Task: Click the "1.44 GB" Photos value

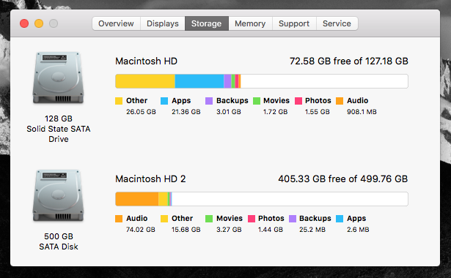Action: point(271,230)
